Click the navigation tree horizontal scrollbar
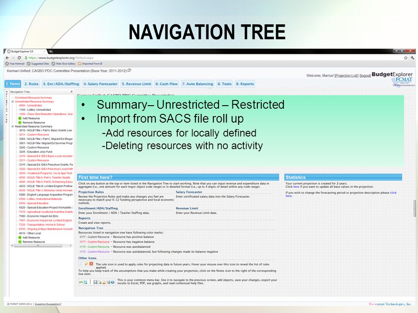This screenshot has height=313, width=418. coord(38,246)
